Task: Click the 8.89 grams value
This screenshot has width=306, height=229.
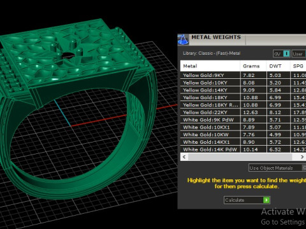Action: [x=249, y=120]
